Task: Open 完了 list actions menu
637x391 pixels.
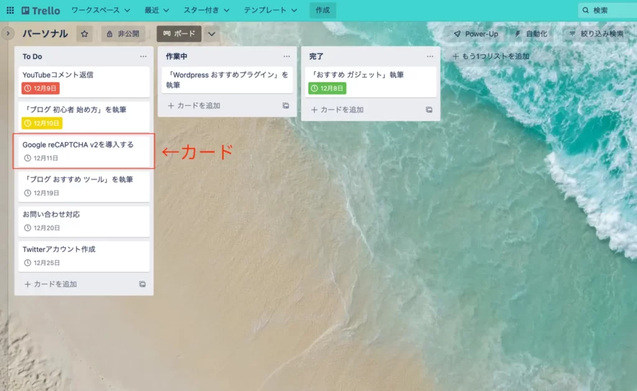Action: [x=430, y=57]
